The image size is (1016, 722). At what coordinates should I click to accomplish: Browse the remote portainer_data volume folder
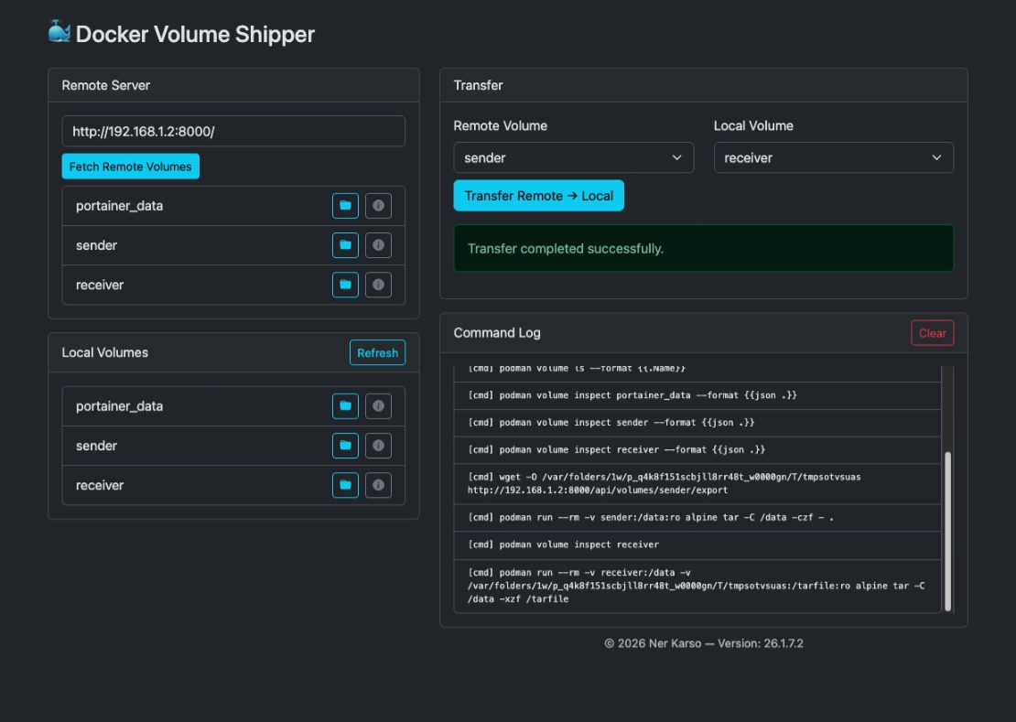pos(345,206)
